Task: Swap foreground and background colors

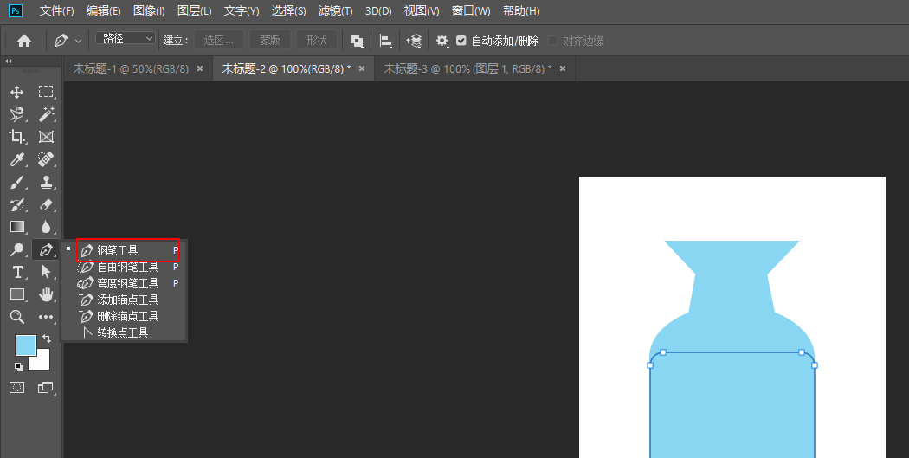Action: pyautogui.click(x=47, y=339)
